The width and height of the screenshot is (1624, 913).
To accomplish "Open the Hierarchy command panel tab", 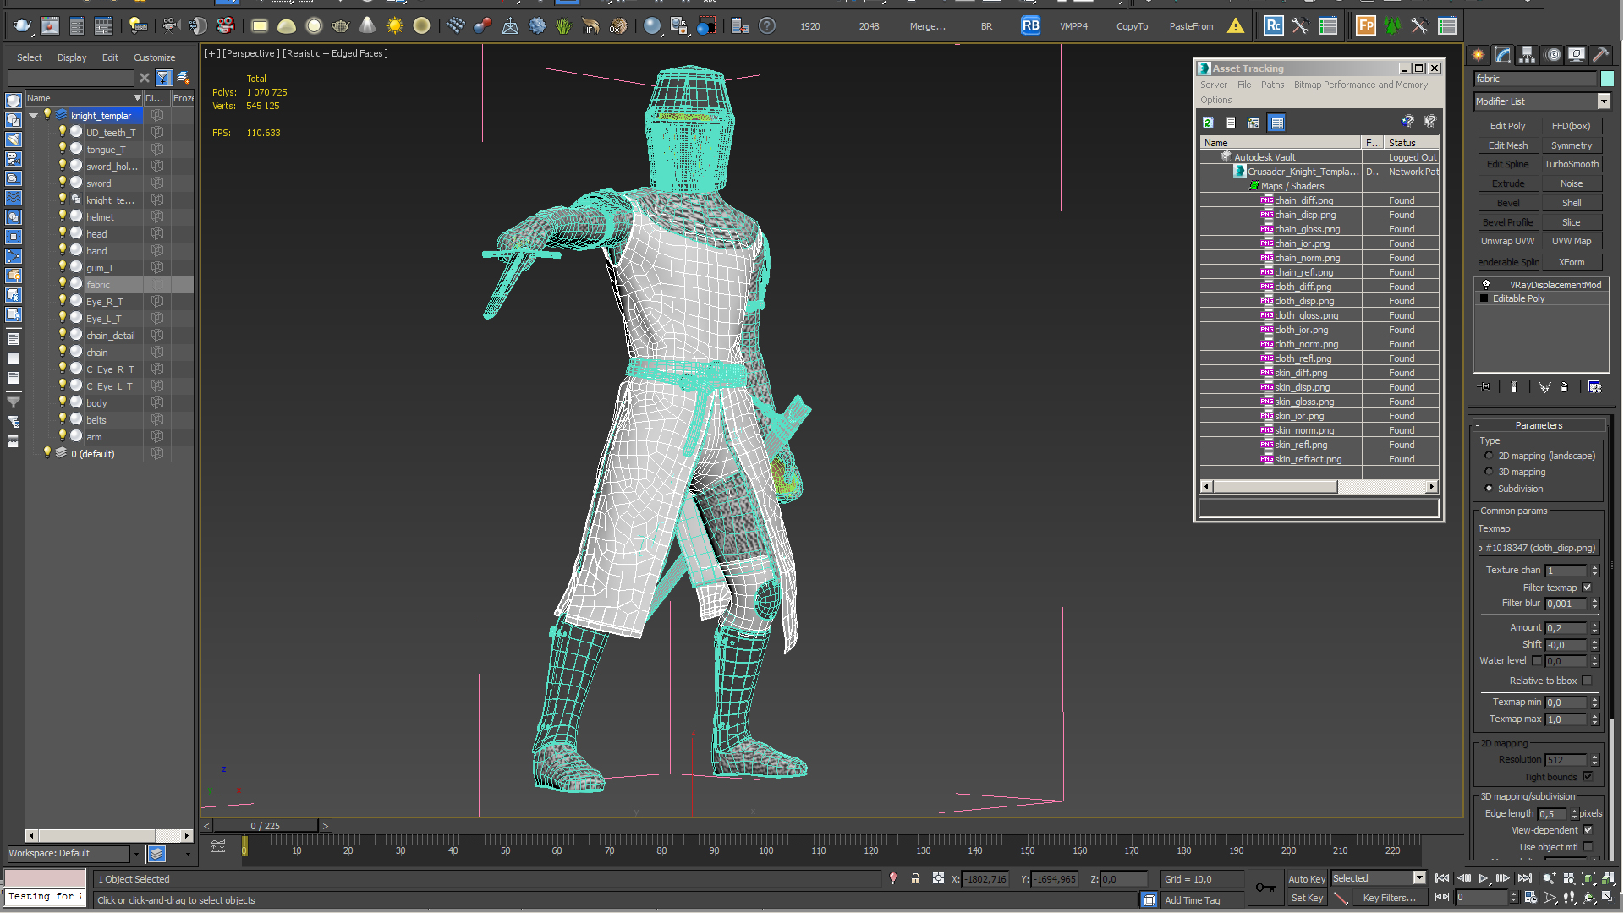I will (1528, 55).
